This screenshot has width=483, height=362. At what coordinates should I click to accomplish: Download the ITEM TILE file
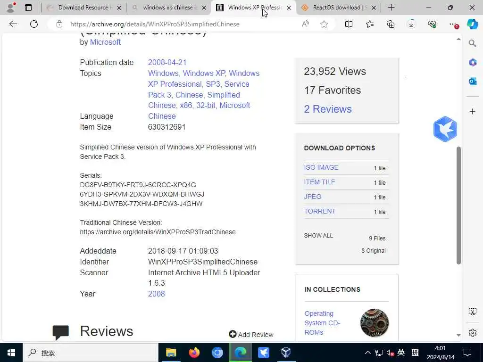[x=319, y=182]
